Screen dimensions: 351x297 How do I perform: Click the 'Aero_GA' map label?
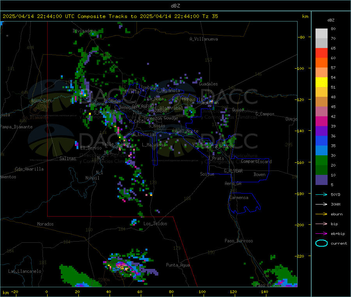coord(233,183)
